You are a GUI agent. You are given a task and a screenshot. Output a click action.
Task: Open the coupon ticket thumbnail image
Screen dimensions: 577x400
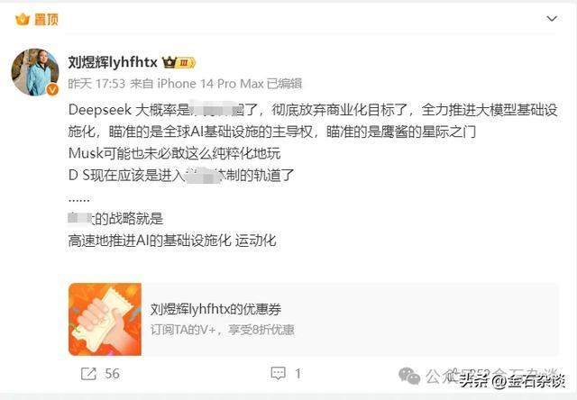(105, 319)
